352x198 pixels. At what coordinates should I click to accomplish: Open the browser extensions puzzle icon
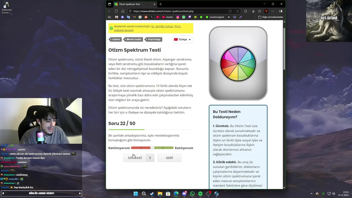click(x=245, y=11)
